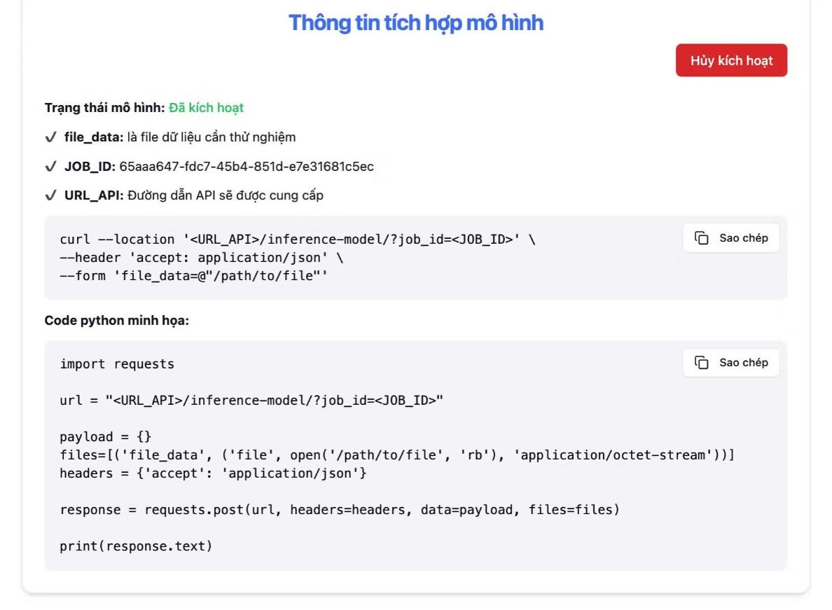The height and width of the screenshot is (610, 832).
Task: Click the red Hủy kích hoạt button
Action: 731,60
